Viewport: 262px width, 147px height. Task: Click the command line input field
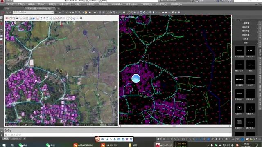[x=117, y=134]
